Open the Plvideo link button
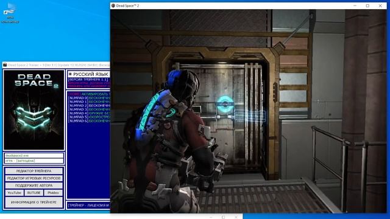The image size is (390, 219). (x=53, y=193)
